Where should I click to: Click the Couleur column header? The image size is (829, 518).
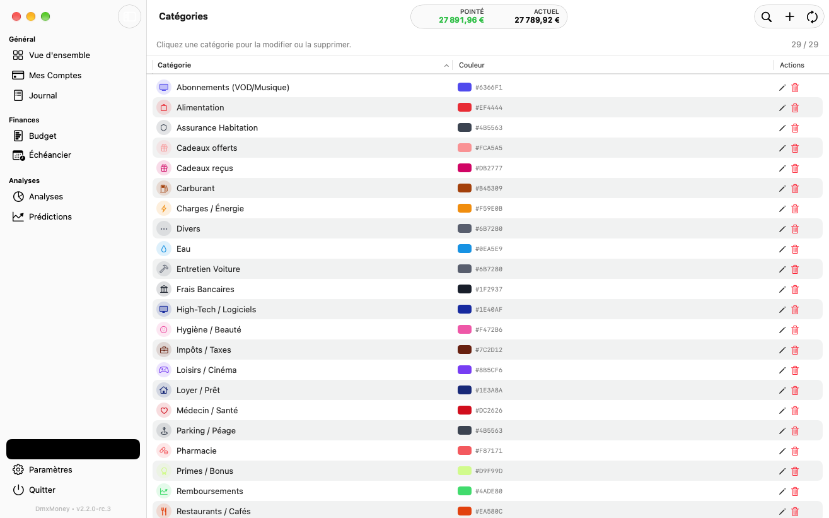pos(472,65)
